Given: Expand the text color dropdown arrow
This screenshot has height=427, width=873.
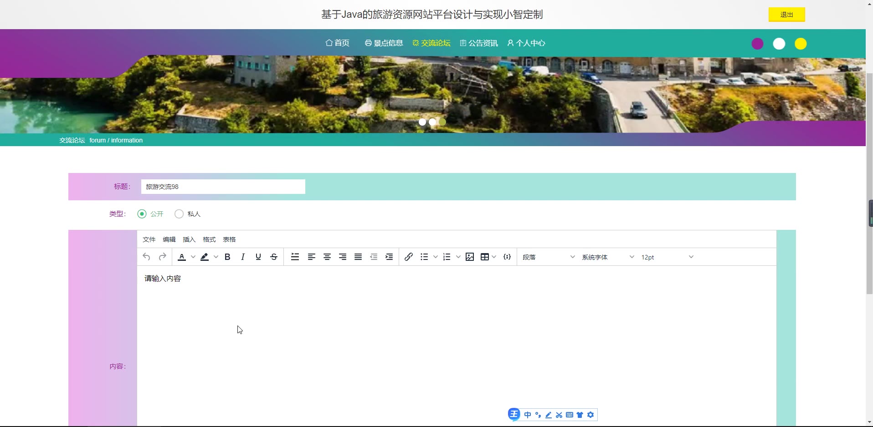Looking at the screenshot, I should click(x=193, y=257).
